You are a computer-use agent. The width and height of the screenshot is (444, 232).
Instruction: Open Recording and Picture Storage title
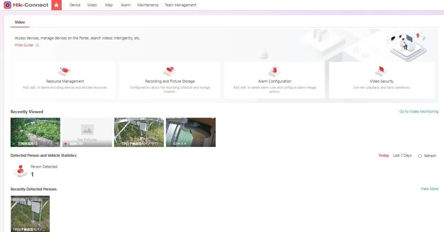170,81
